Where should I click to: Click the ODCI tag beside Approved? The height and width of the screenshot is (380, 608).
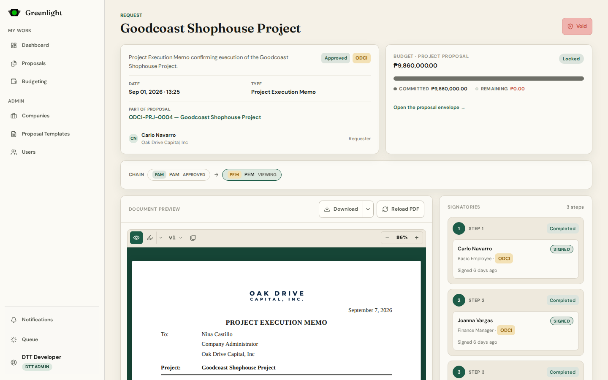click(361, 58)
